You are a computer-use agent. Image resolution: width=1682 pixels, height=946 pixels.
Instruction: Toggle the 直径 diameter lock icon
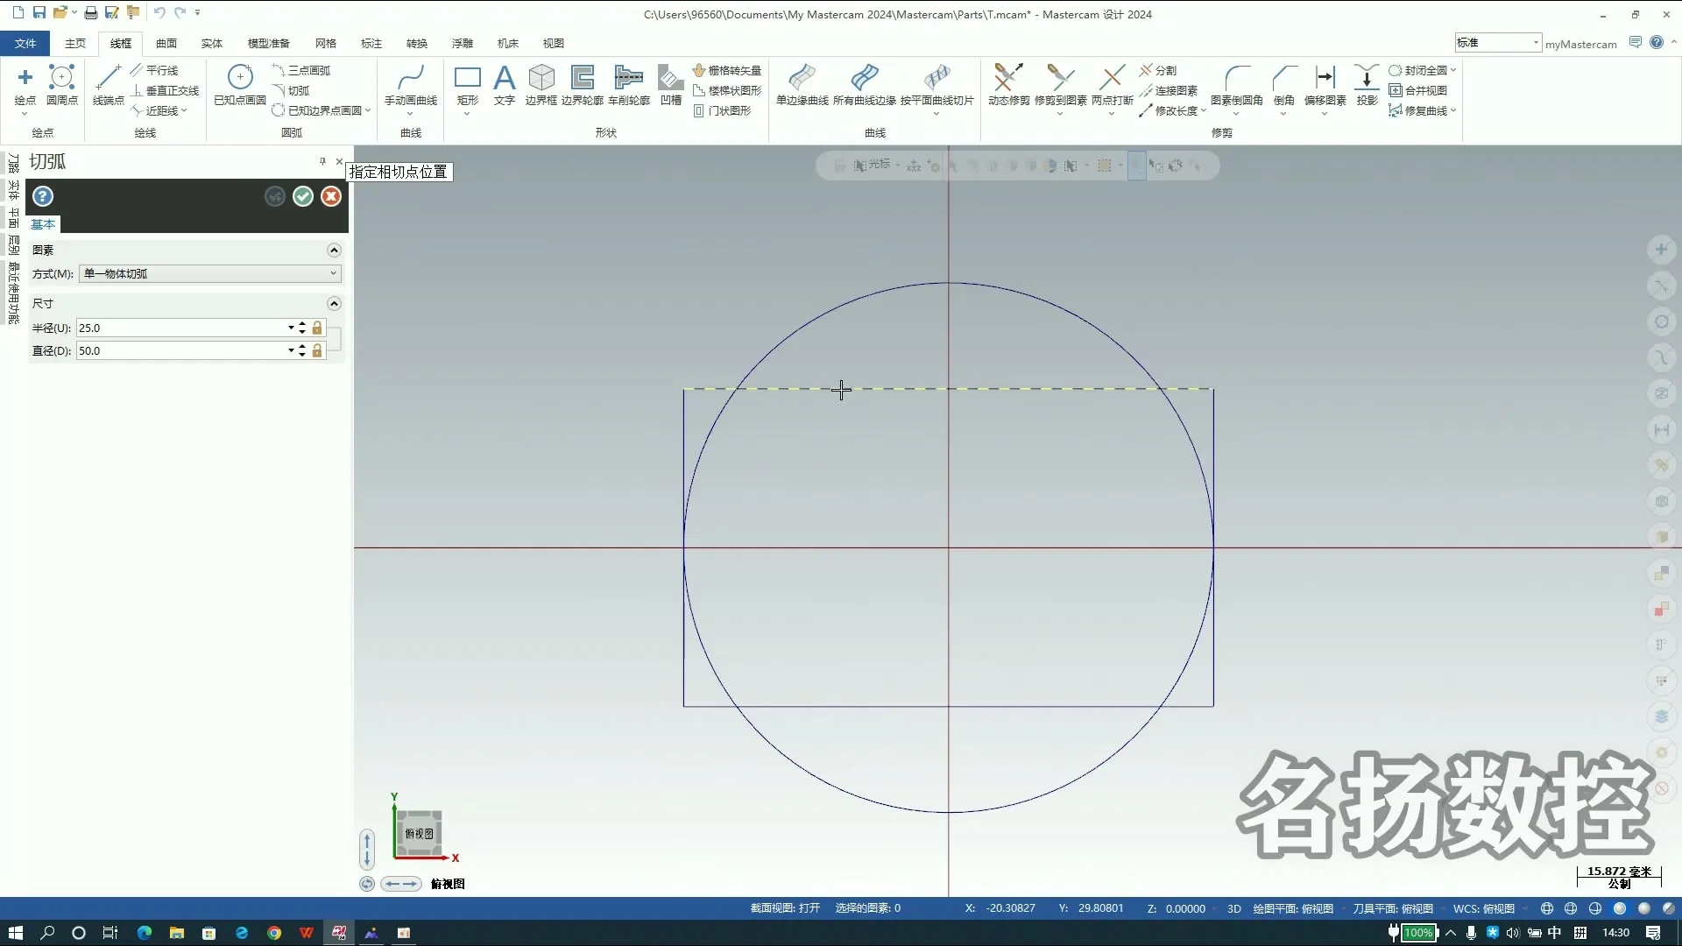(x=317, y=350)
